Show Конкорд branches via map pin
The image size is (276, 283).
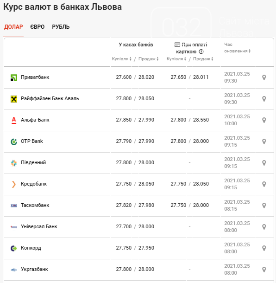click(264, 248)
